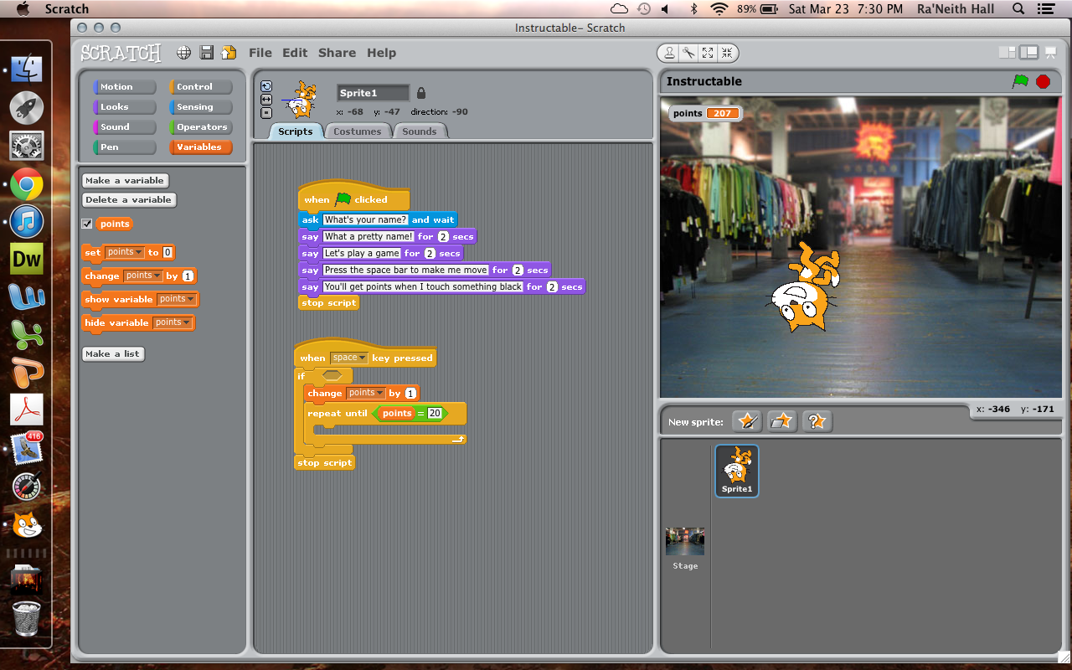This screenshot has width=1072, height=670.
Task: Open the Wi-Fi menu in the menu bar
Action: [719, 9]
